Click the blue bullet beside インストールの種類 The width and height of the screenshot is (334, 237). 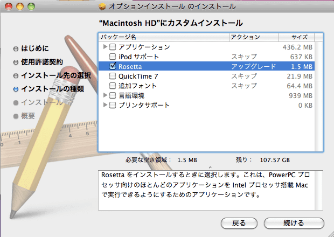pos(16,89)
